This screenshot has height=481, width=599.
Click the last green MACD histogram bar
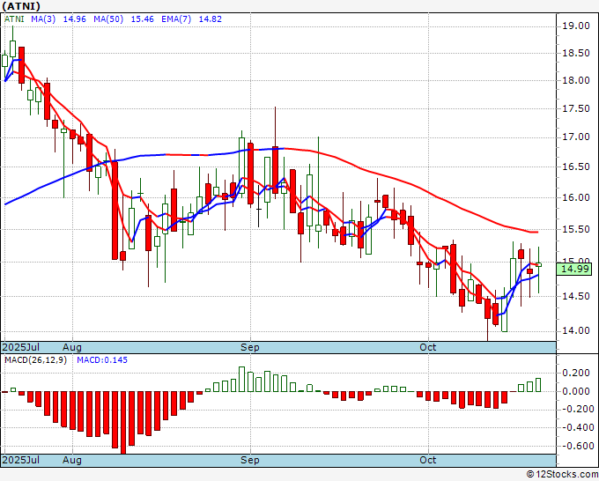pyautogui.click(x=538, y=385)
